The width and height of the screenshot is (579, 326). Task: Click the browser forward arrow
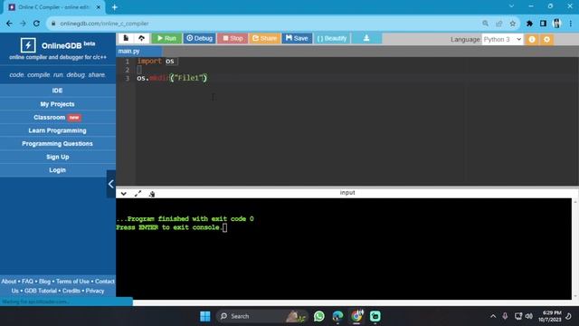pos(23,24)
